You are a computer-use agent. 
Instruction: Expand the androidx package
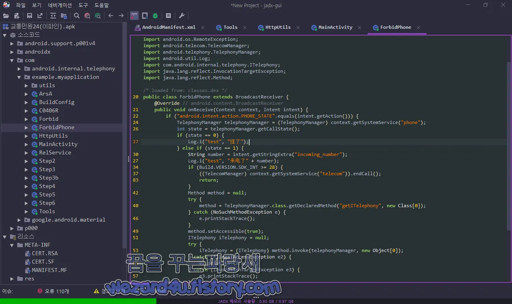coord(12,52)
